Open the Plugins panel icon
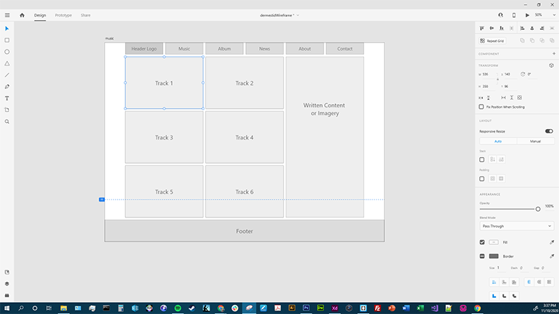Screen dimensions: 559x314 coord(7,295)
